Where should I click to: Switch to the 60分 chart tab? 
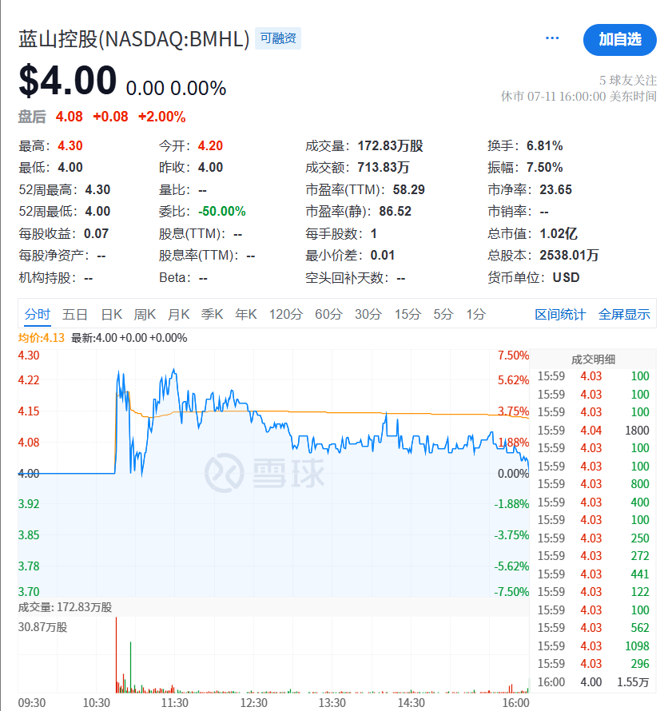[x=329, y=314]
